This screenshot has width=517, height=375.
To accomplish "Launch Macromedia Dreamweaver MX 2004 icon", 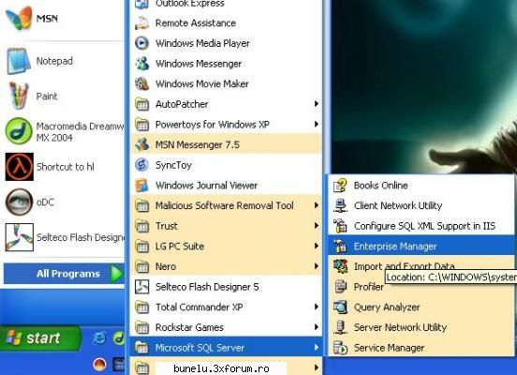I will coord(19,131).
